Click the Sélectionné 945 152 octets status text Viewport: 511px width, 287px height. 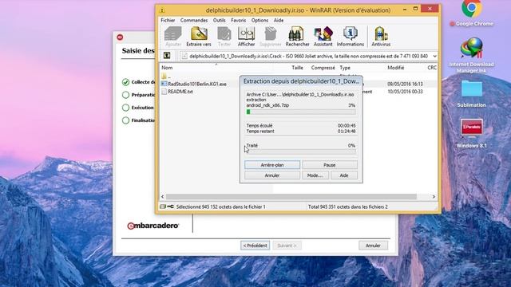pos(220,206)
